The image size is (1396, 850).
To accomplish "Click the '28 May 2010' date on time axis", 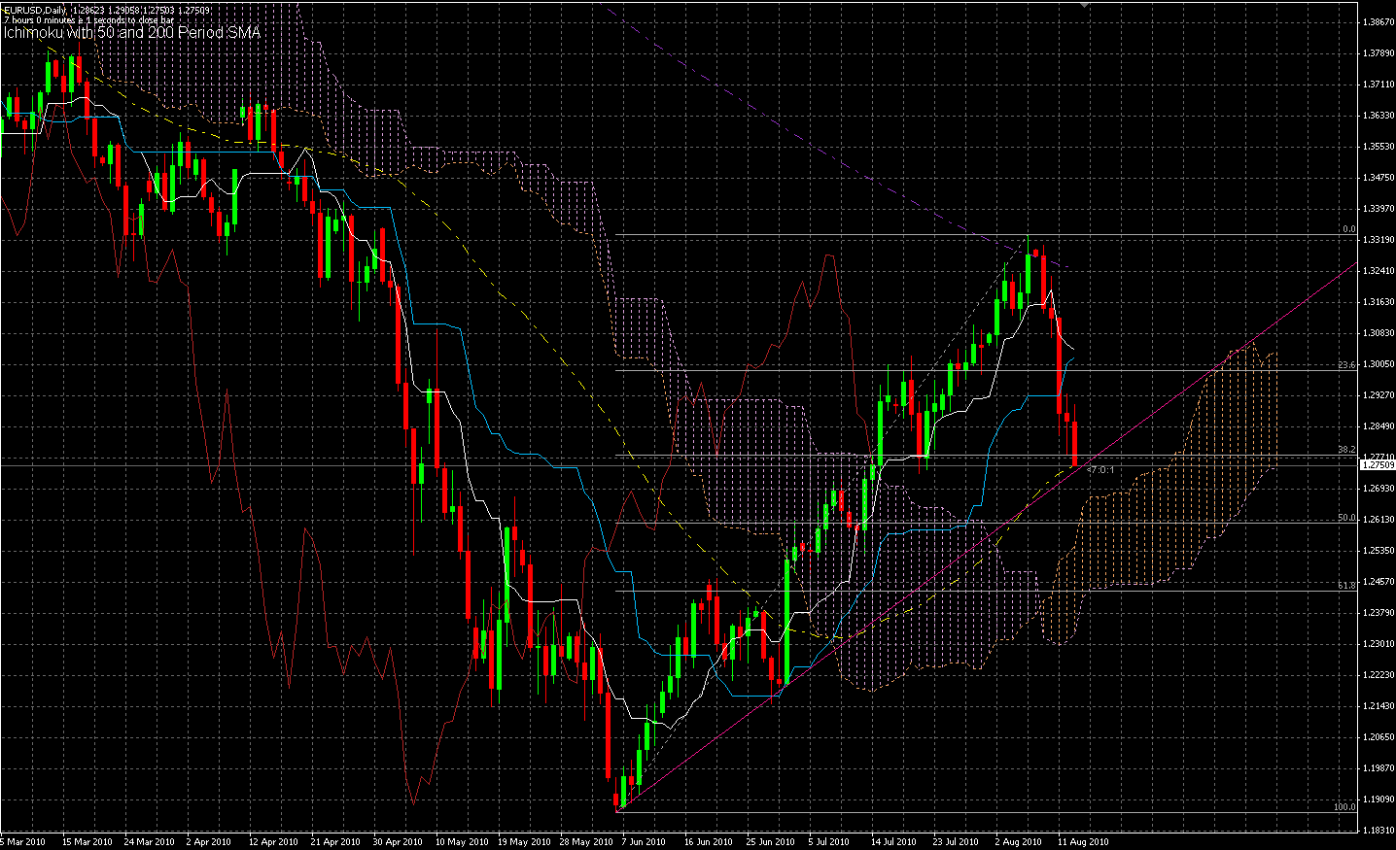I will (x=586, y=842).
